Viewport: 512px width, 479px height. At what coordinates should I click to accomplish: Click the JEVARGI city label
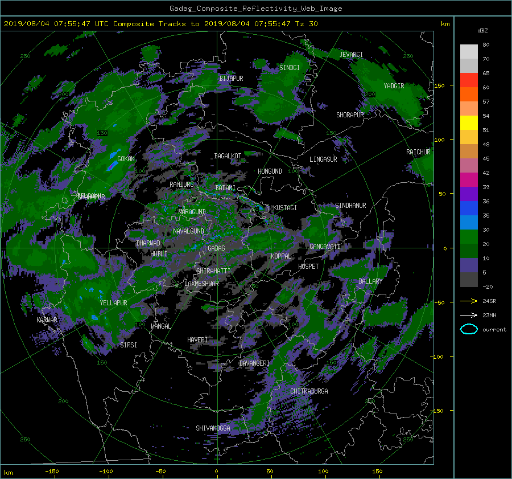pos(351,55)
